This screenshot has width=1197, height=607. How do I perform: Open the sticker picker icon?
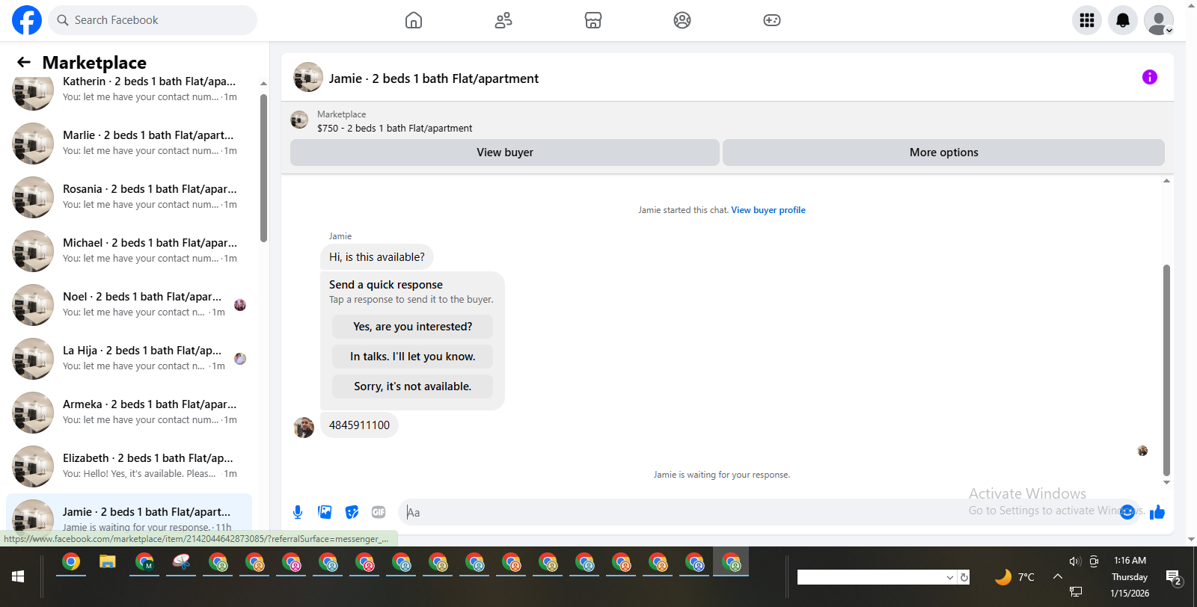(352, 512)
